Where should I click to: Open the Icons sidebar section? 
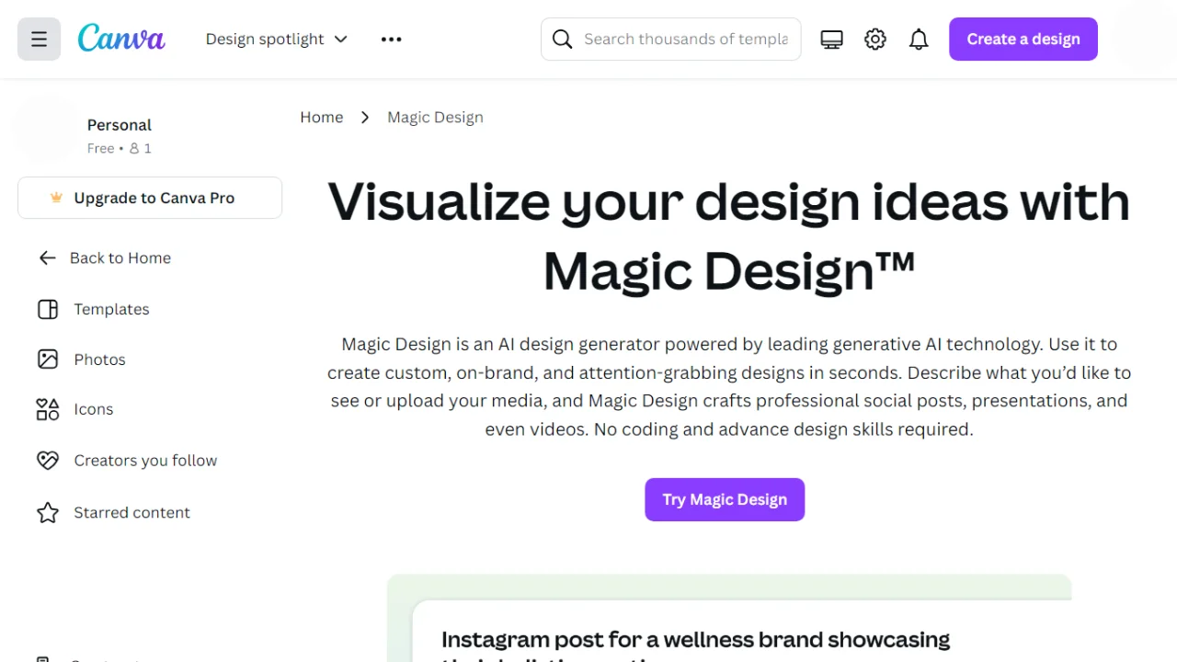click(93, 408)
